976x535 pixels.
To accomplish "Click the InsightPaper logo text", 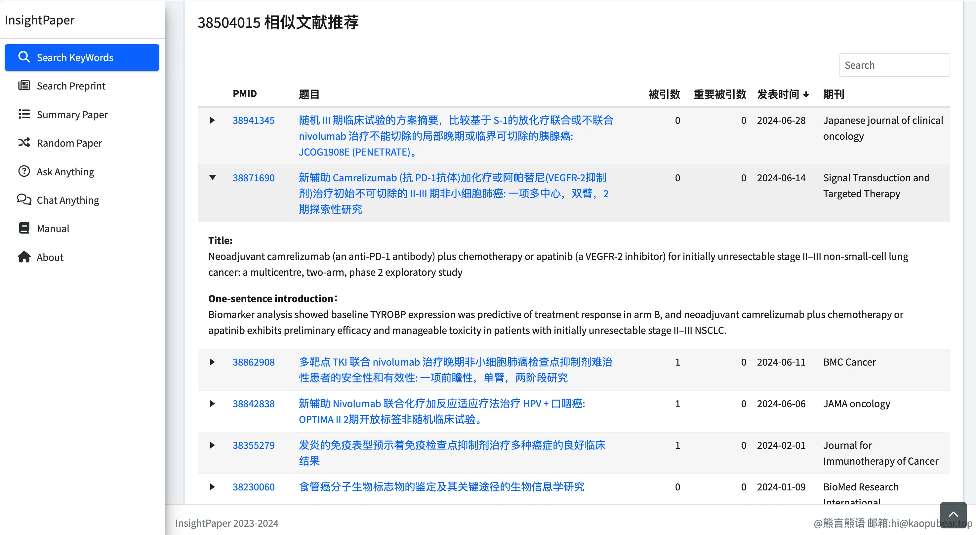I will coord(39,20).
